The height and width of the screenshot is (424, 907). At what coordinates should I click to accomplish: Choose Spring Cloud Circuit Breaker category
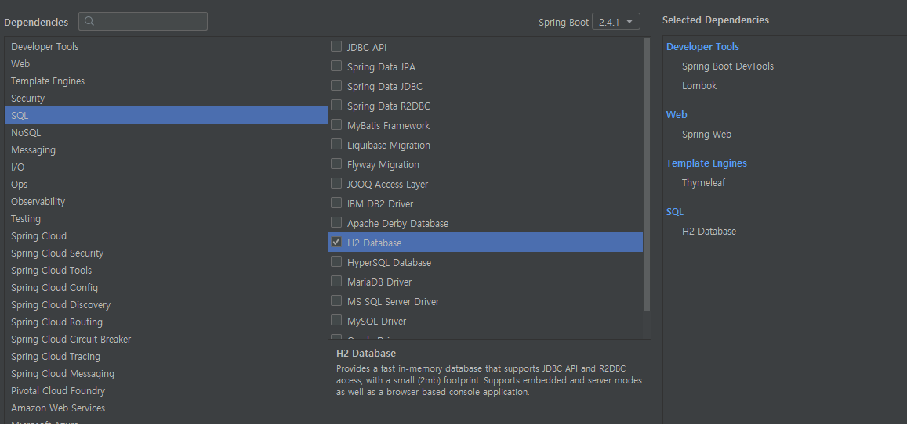coord(166,340)
